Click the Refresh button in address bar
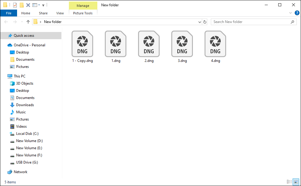The image size is (301, 186). 205,22
